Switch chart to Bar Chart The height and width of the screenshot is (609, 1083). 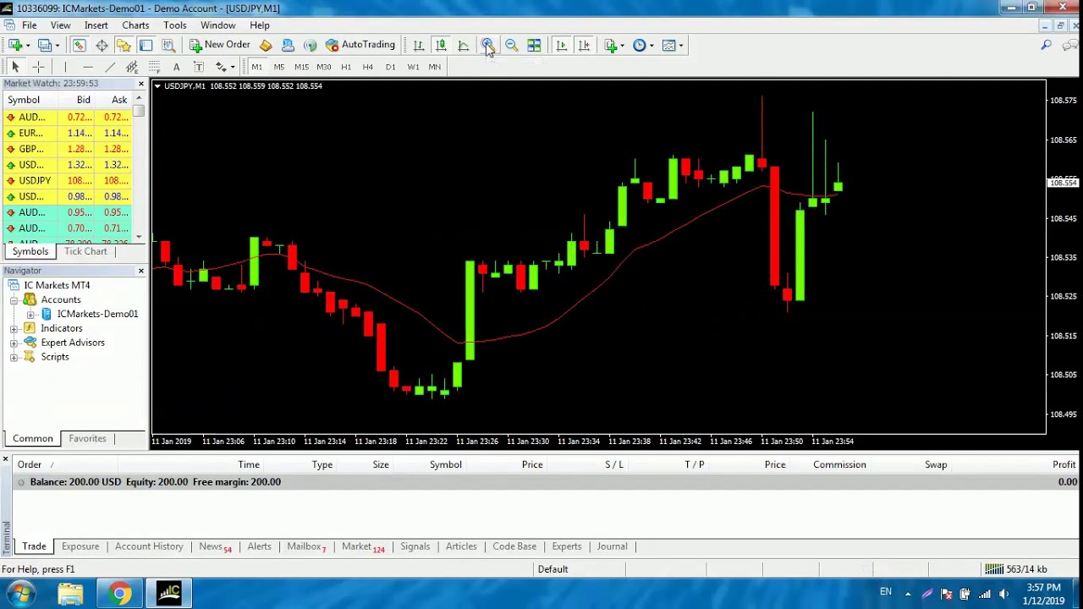[x=418, y=45]
